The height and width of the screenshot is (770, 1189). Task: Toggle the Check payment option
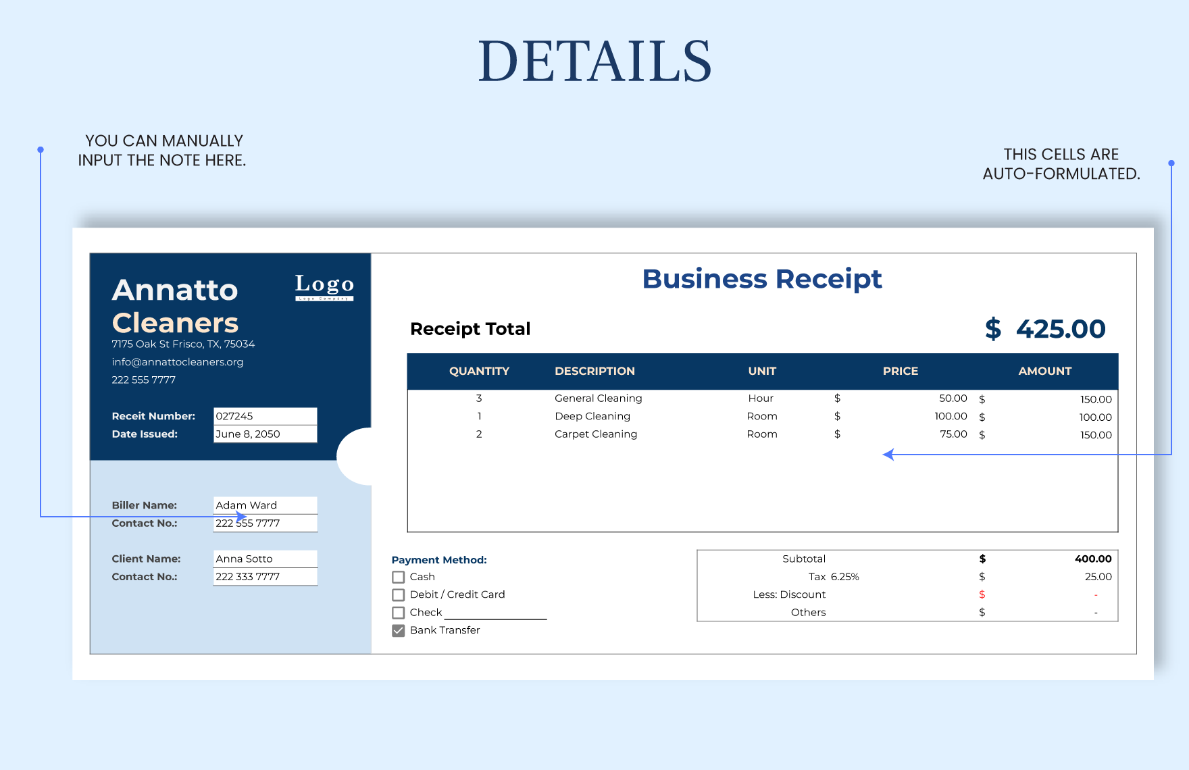398,613
